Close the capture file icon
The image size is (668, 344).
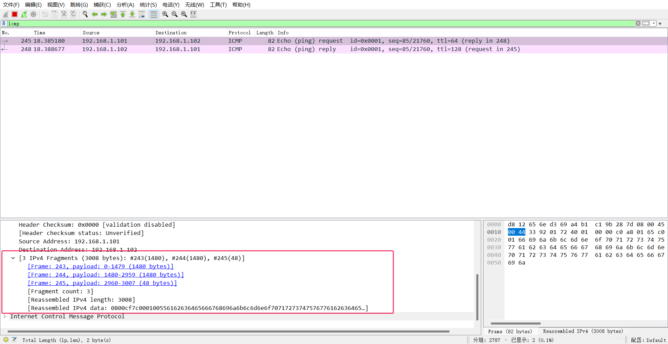(64, 14)
